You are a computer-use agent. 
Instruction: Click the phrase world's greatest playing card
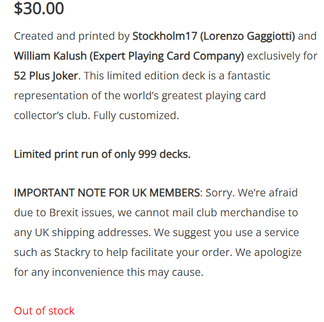(x=185, y=96)
